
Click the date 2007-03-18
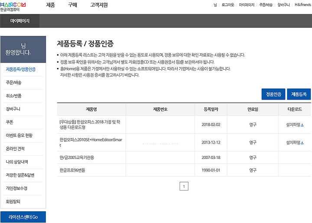point(211,158)
